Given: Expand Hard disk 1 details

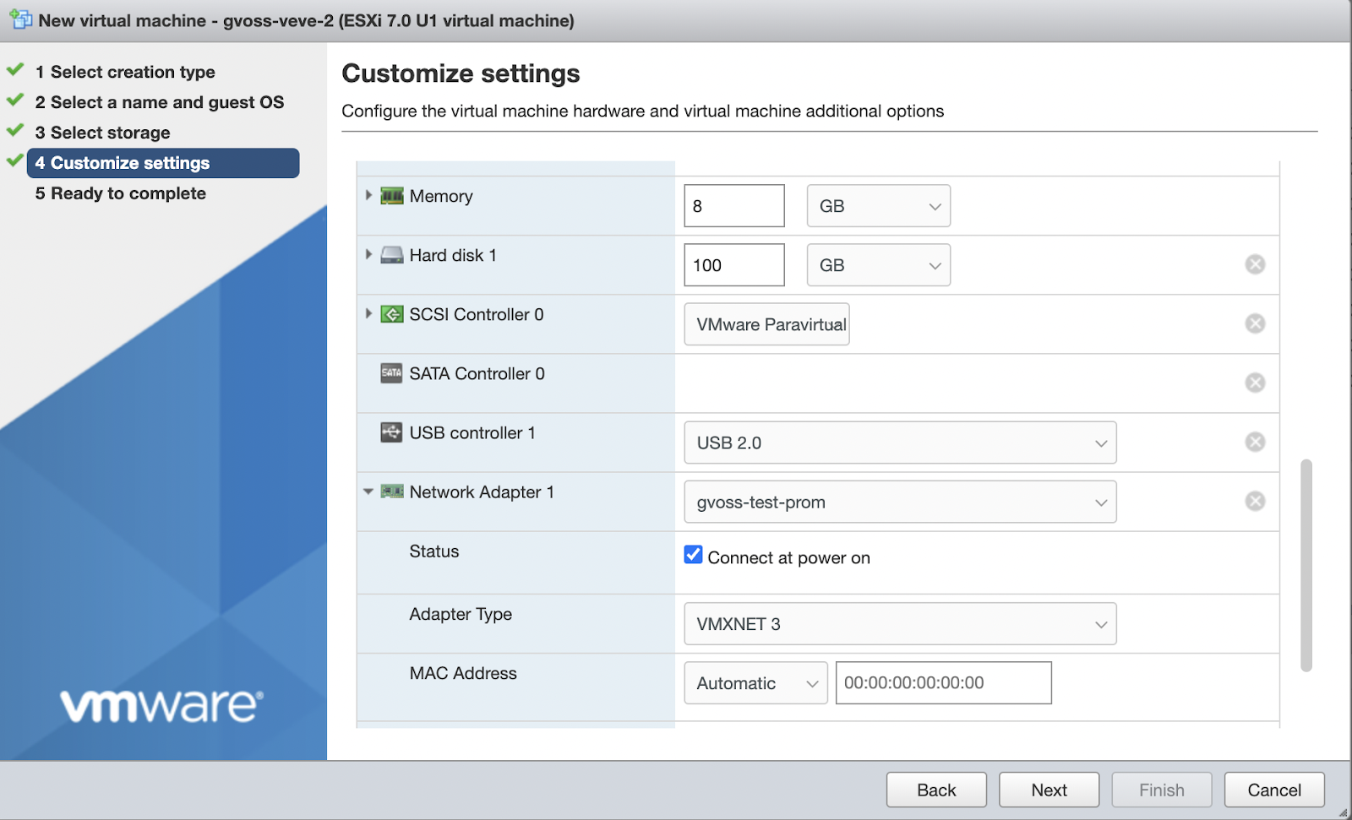Looking at the screenshot, I should pyautogui.click(x=368, y=254).
